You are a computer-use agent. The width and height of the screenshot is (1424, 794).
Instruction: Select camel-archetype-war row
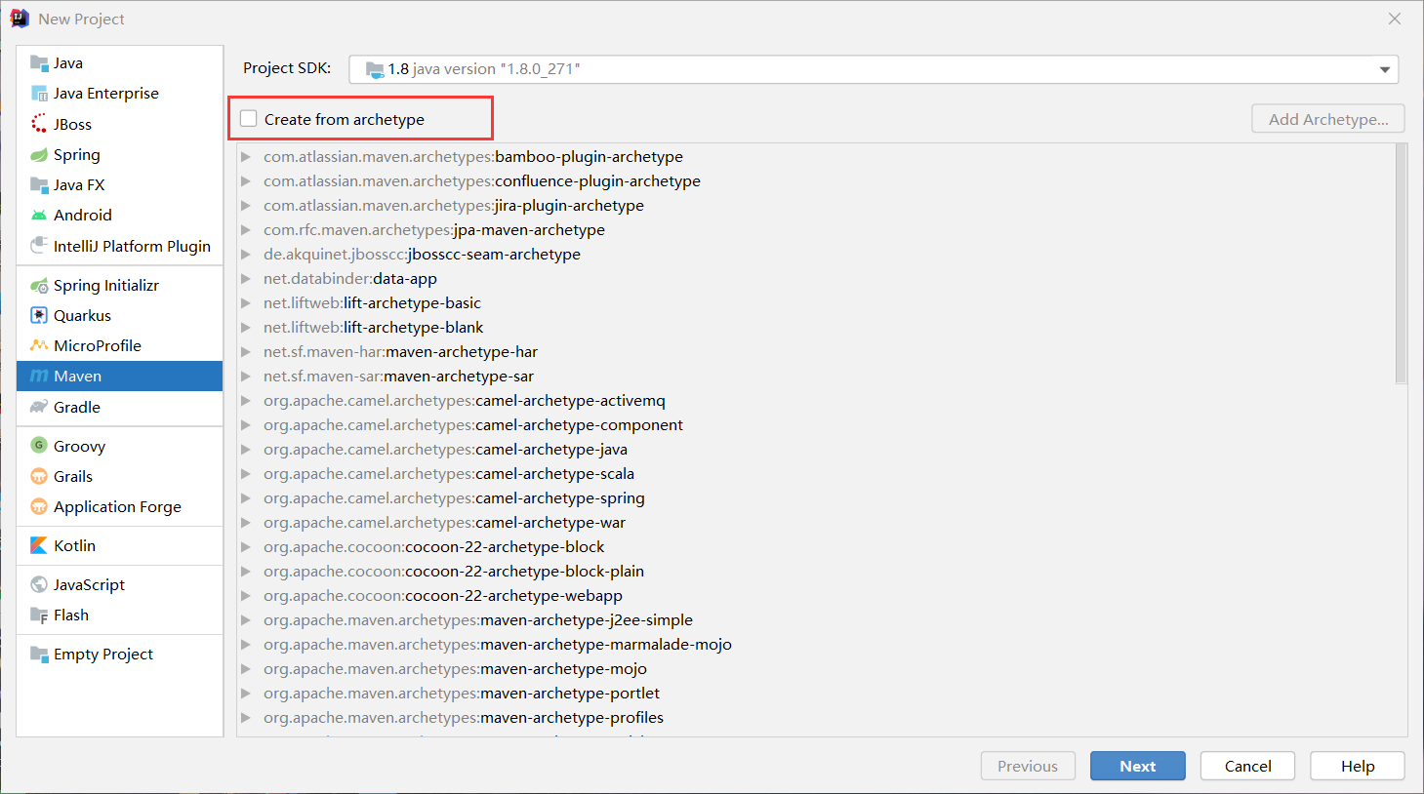(x=817, y=522)
